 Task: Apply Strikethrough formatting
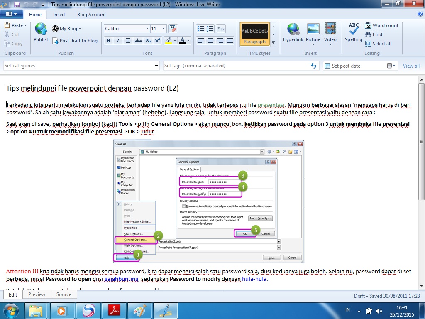pos(138,40)
